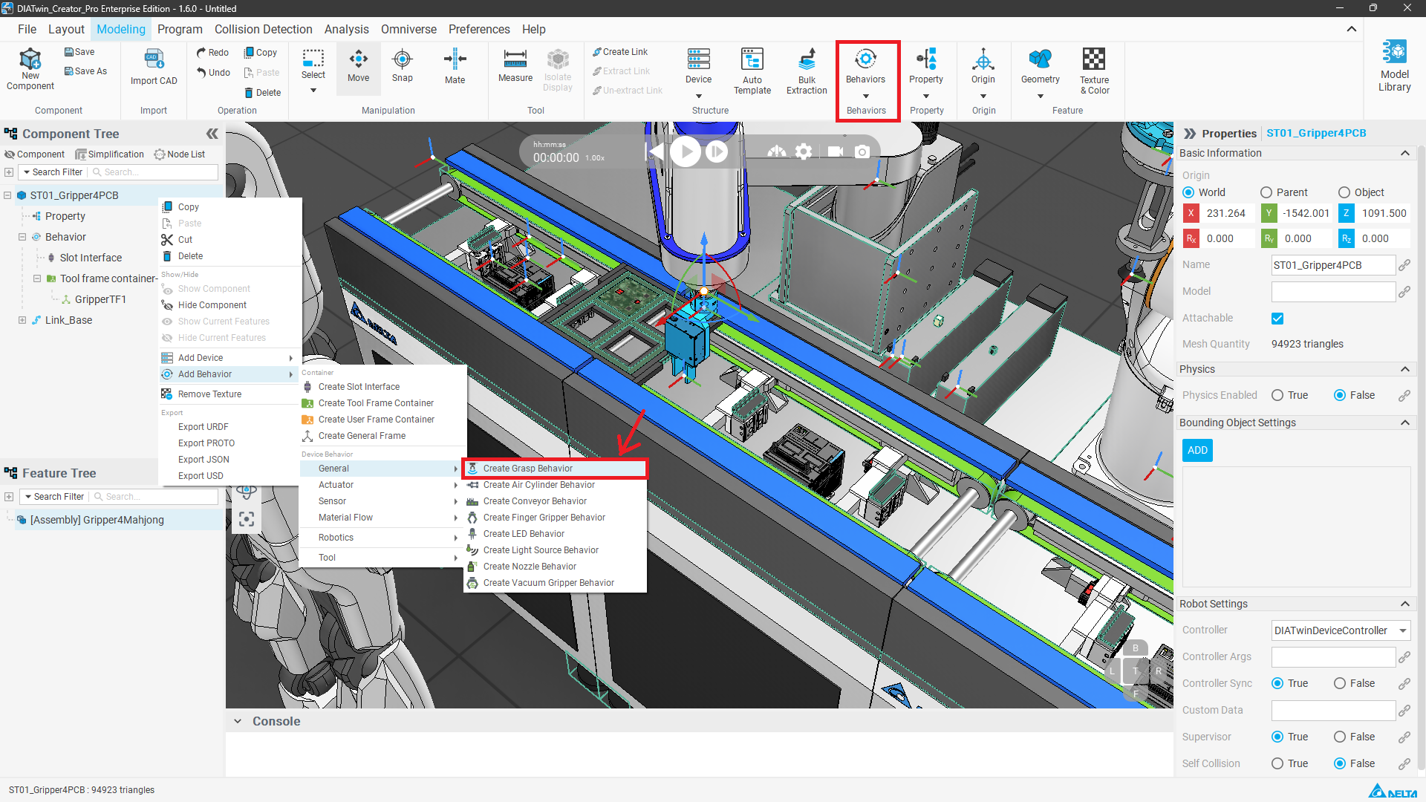Select Object origin radio button
This screenshot has width=1426, height=802.
pos(1344,192)
